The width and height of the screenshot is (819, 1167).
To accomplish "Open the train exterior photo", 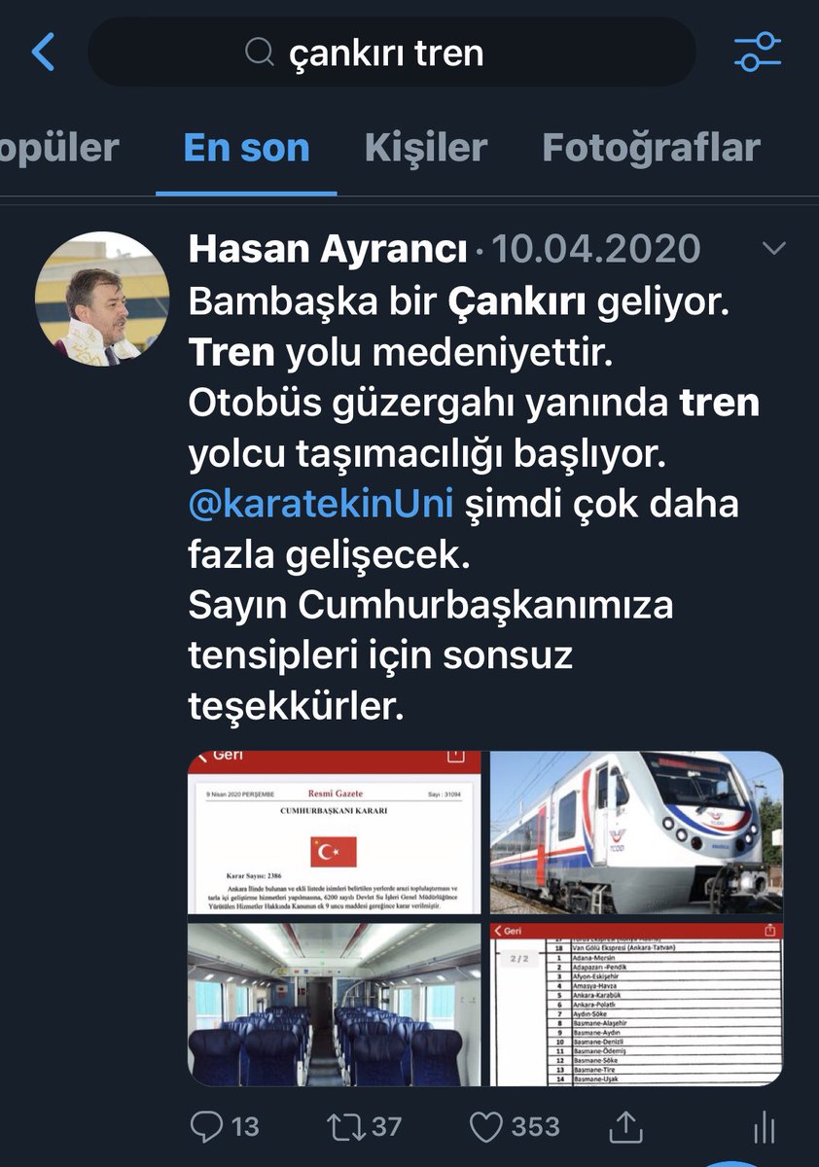I will pyautogui.click(x=636, y=832).
